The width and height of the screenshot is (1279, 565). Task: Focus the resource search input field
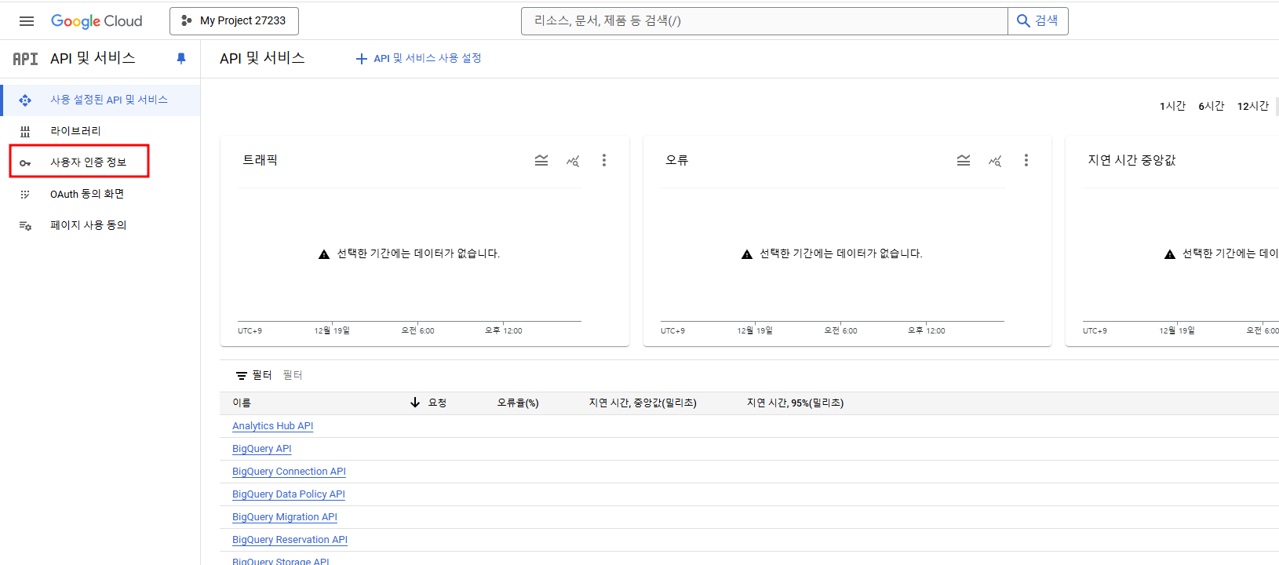click(x=764, y=21)
